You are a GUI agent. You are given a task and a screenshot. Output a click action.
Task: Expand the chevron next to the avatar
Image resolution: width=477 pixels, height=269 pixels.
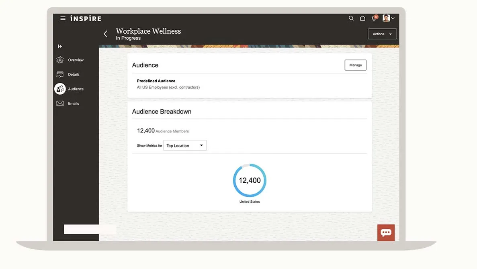tap(393, 18)
